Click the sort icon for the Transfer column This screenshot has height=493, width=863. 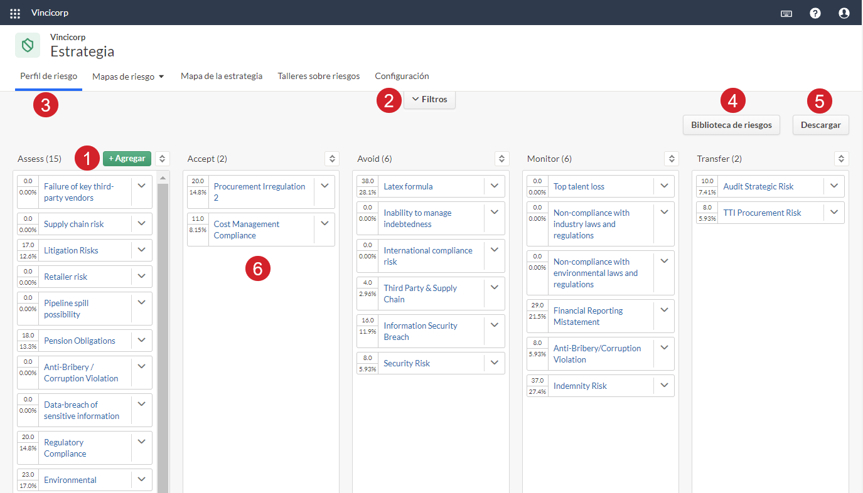pos(842,159)
